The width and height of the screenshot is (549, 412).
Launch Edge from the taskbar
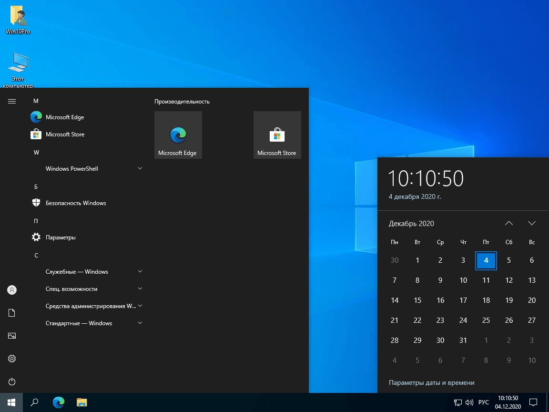pos(59,402)
